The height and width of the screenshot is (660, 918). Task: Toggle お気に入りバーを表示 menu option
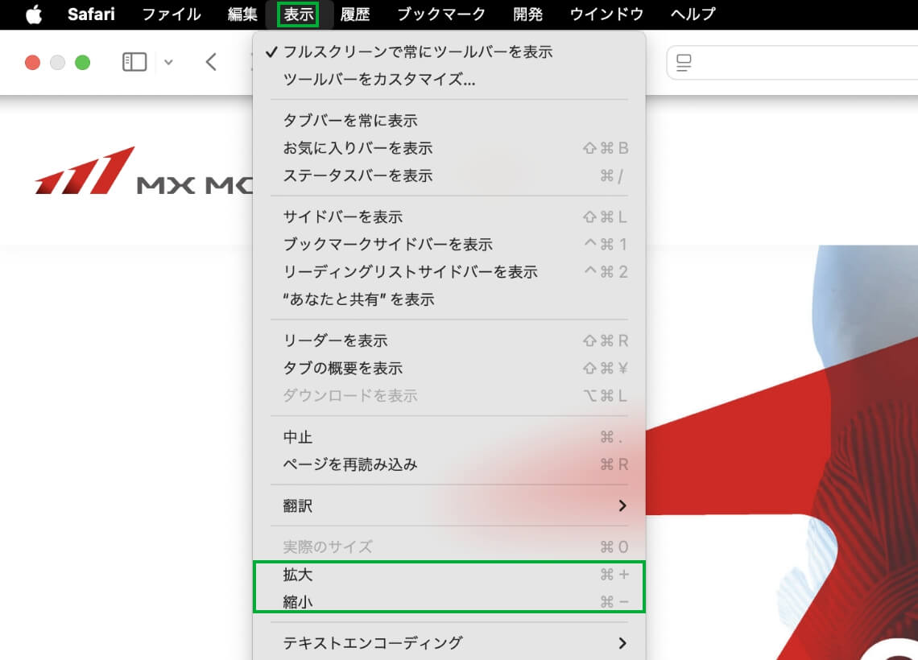pyautogui.click(x=358, y=148)
